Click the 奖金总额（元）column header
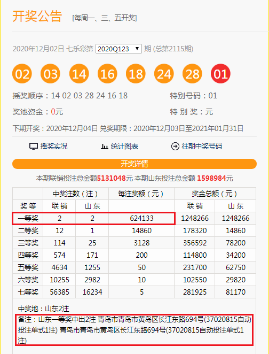The height and width of the screenshot is (354, 269). (215, 194)
